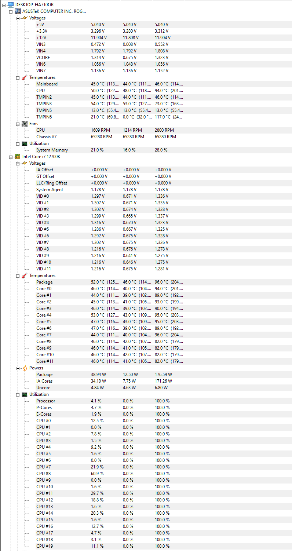The height and width of the screenshot is (551, 292).
Task: Collapse the Fans section
Action: (18, 124)
